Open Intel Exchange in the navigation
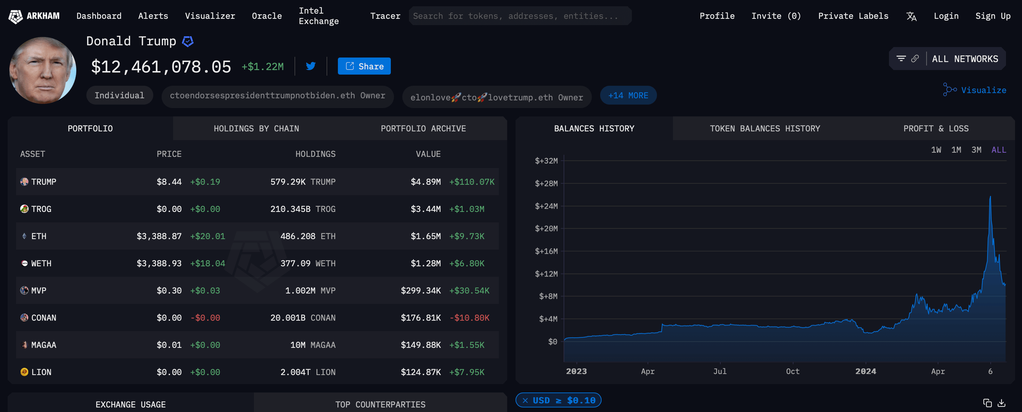1022x412 pixels. point(319,16)
